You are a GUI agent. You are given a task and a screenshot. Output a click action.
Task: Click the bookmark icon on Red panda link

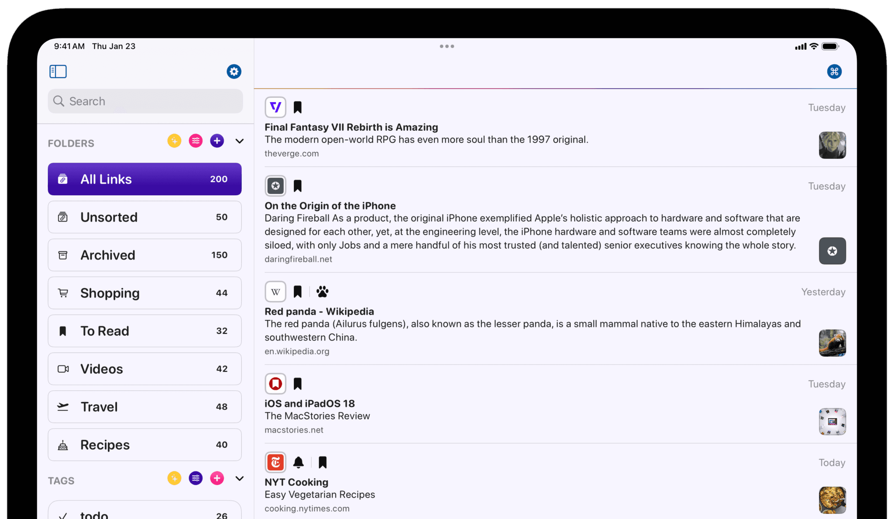(x=298, y=292)
